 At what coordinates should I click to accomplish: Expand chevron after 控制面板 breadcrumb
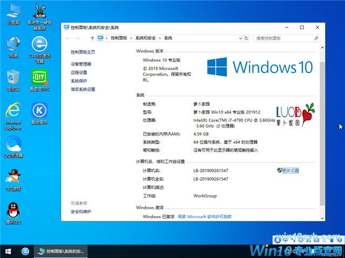pyautogui.click(x=131, y=38)
